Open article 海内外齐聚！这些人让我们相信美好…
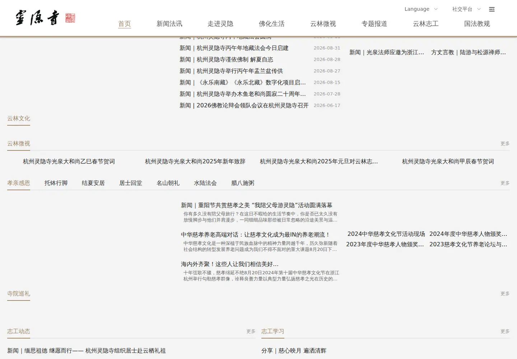Viewport: 517px width, 359px height. click(230, 264)
